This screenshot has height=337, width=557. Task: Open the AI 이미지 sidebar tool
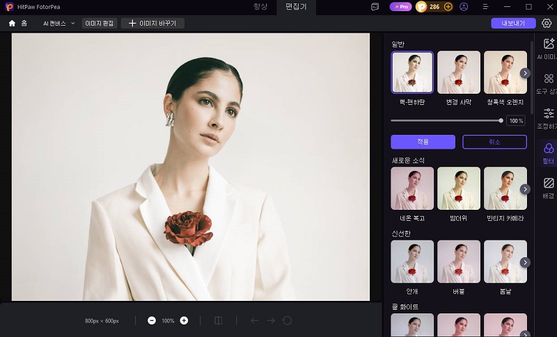click(x=548, y=49)
